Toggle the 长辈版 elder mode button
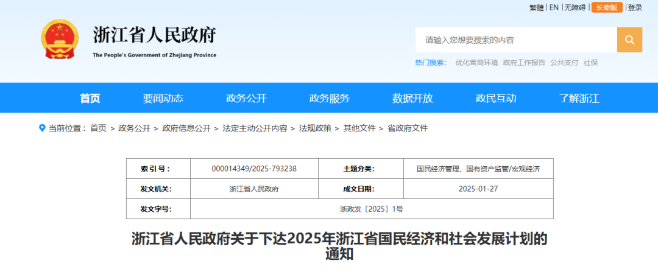Image resolution: width=658 pixels, height=269 pixels. [x=606, y=7]
